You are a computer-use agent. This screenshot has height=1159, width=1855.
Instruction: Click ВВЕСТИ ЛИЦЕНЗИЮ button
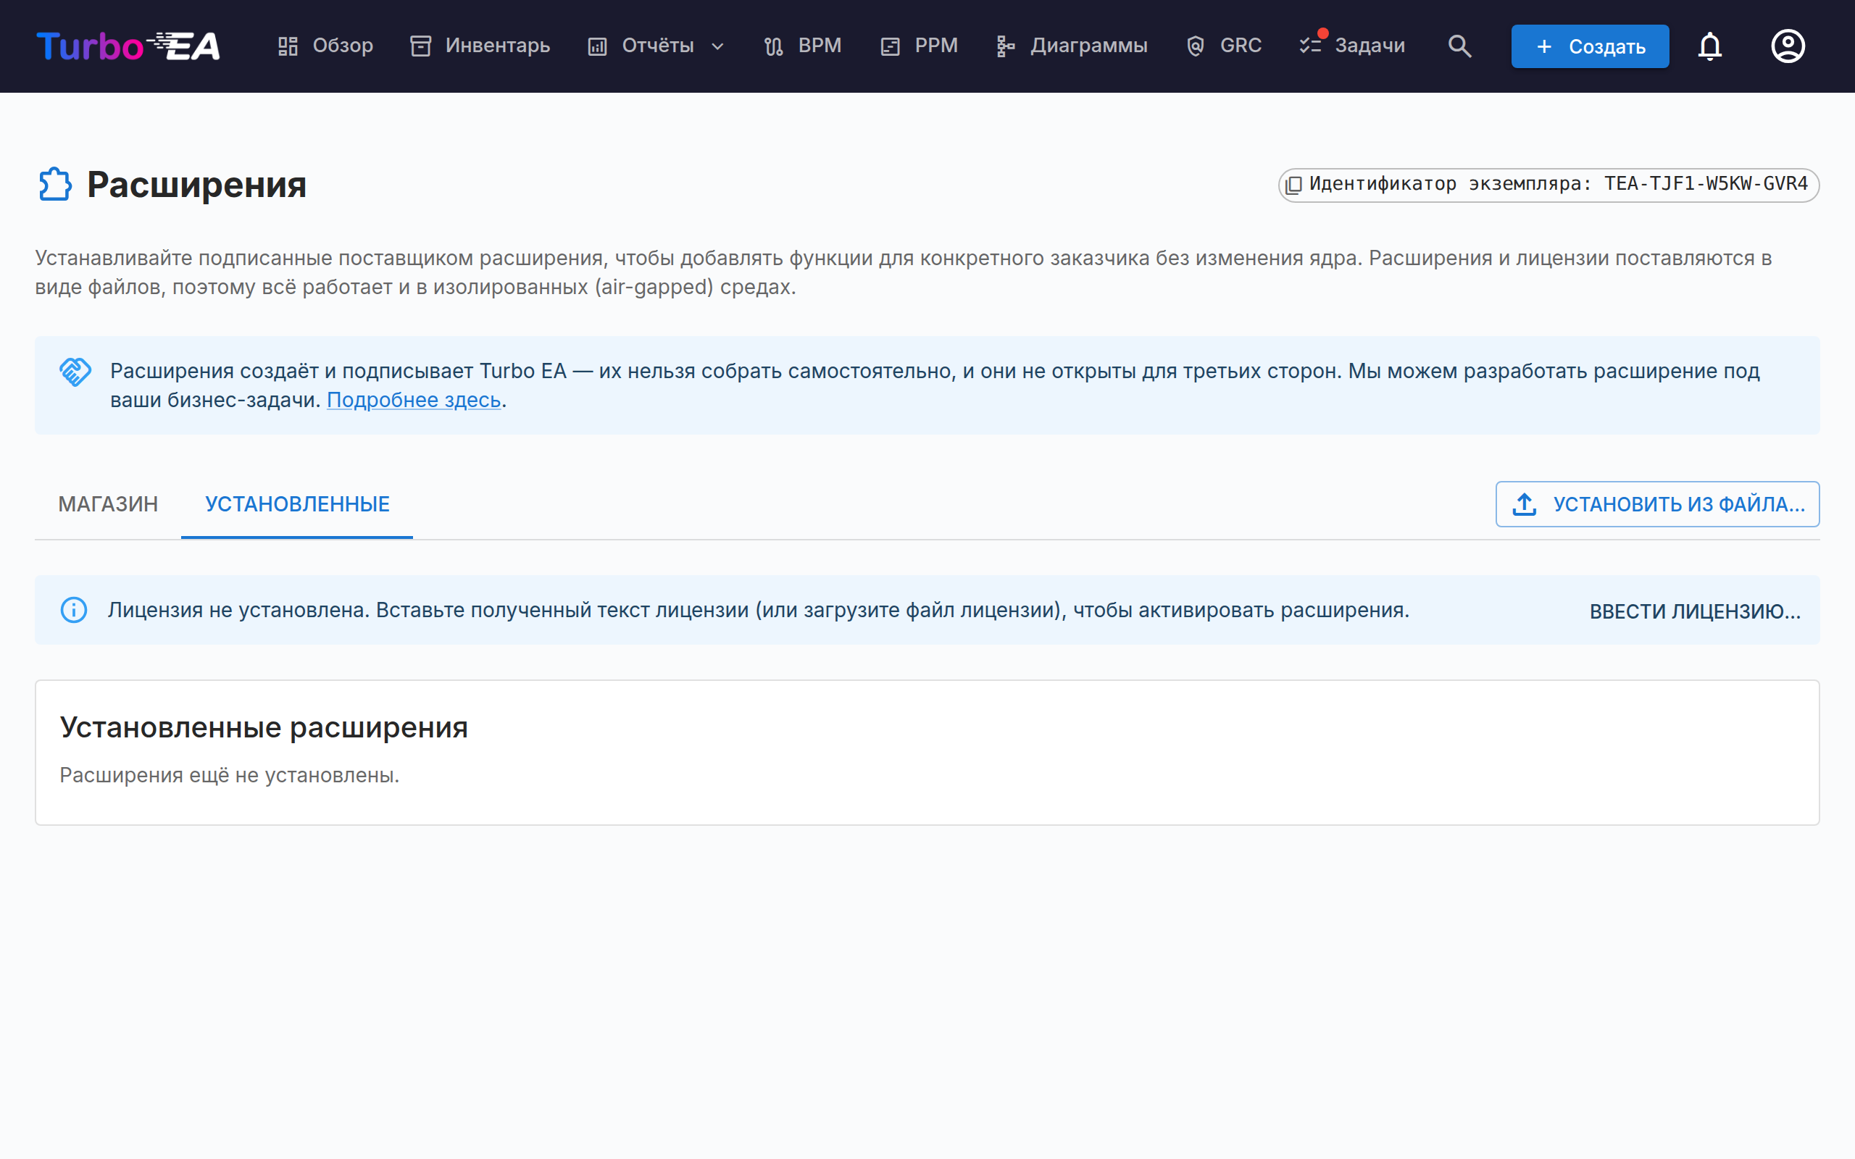click(1695, 611)
